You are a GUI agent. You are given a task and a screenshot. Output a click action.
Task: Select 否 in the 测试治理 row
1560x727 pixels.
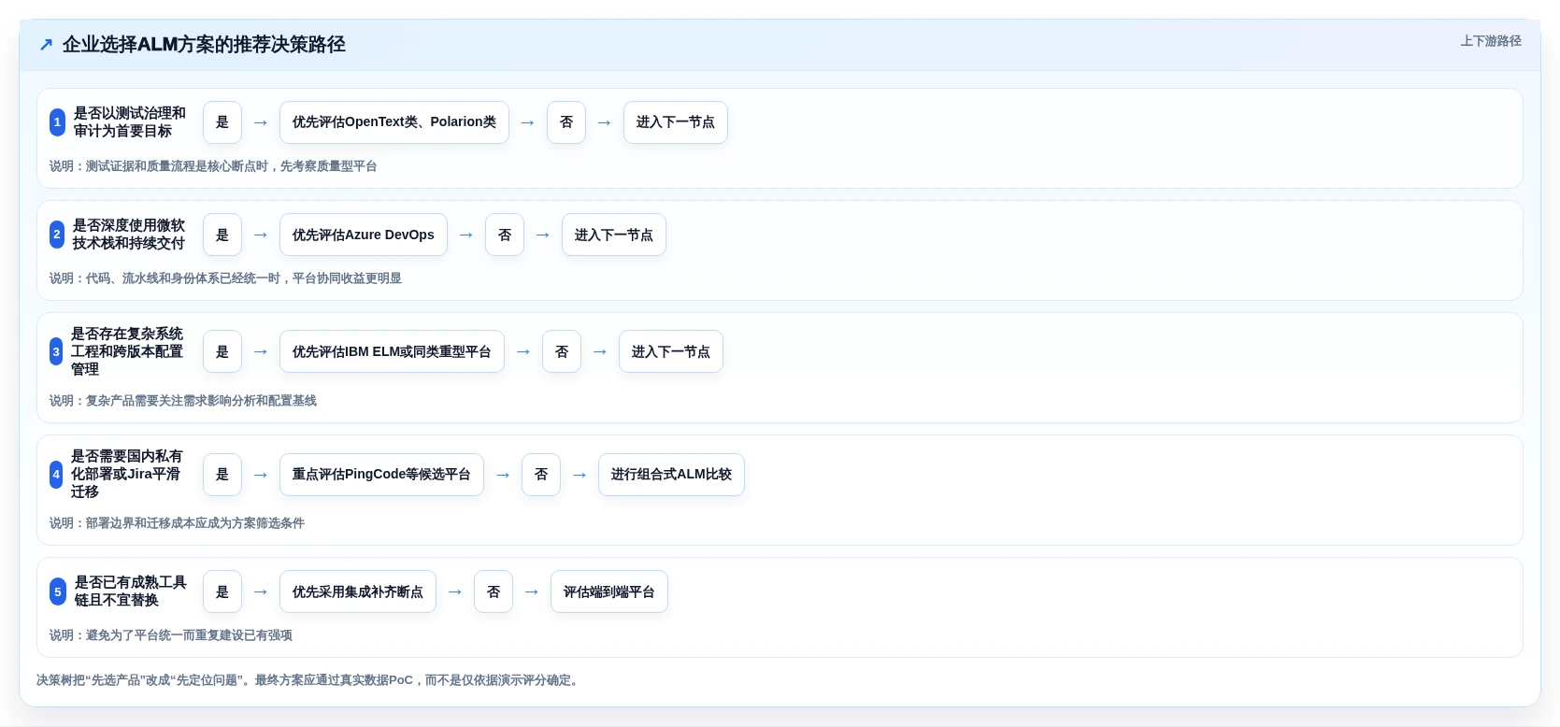pos(566,122)
